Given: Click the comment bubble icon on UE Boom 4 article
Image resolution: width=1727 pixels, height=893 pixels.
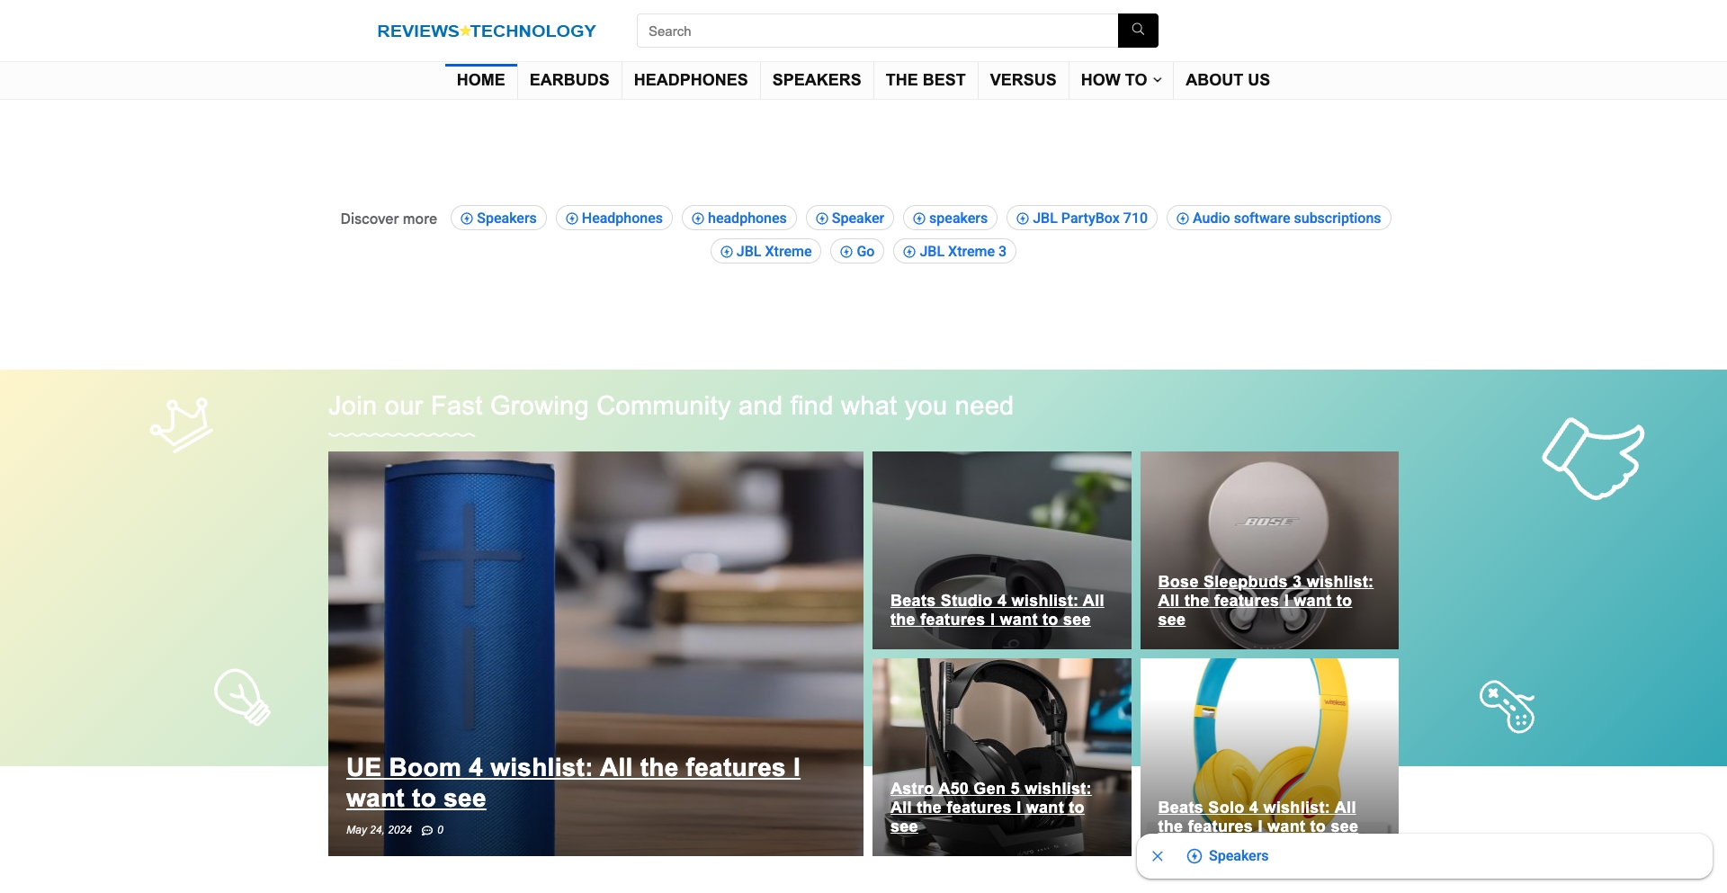Looking at the screenshot, I should [426, 830].
